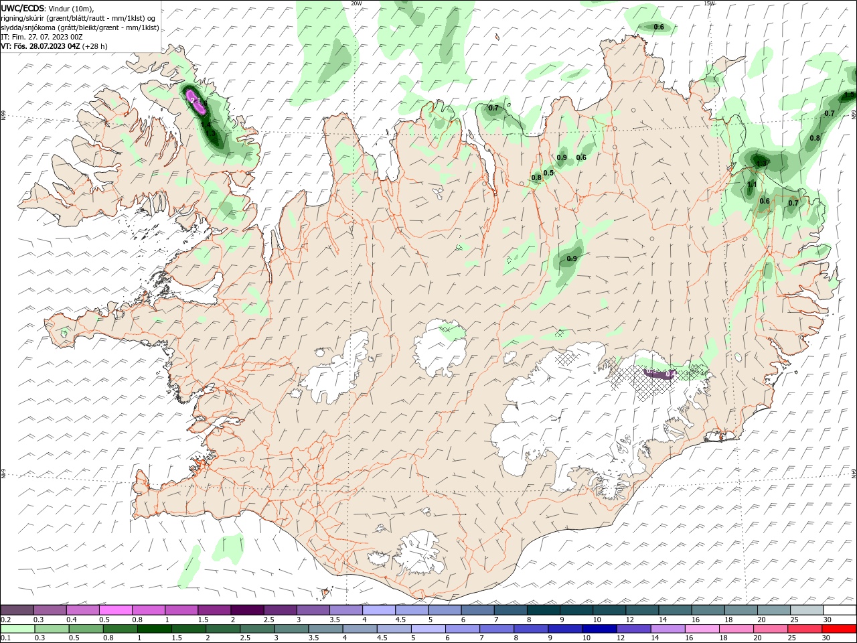Pick the 14 teal-grey snow-scale swatch
The image size is (857, 643).
point(676,610)
